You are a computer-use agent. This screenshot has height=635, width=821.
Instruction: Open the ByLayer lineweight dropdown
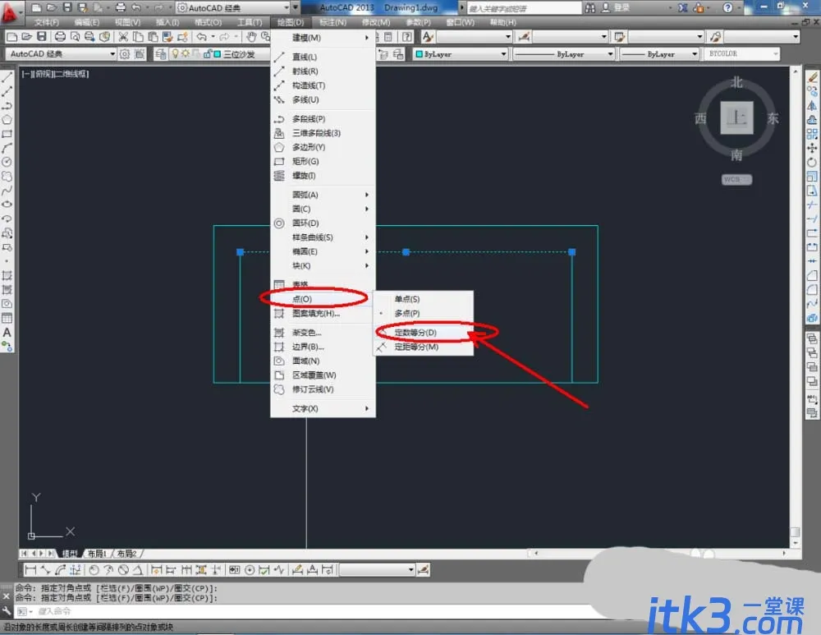[x=660, y=54]
